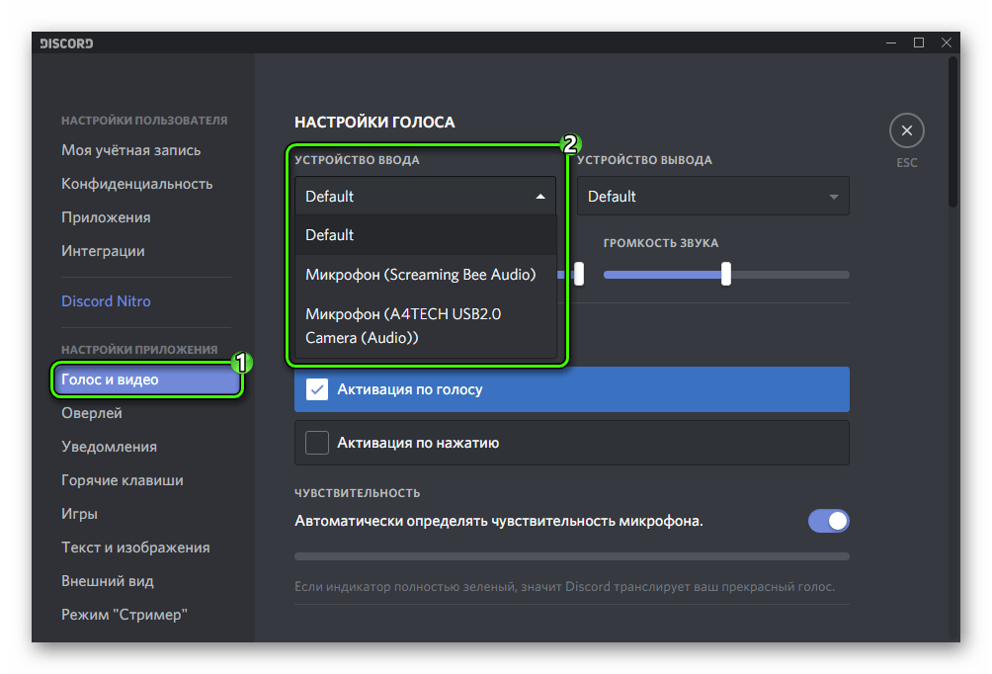The image size is (992, 674).
Task: Go to Приложения section
Action: point(106,217)
